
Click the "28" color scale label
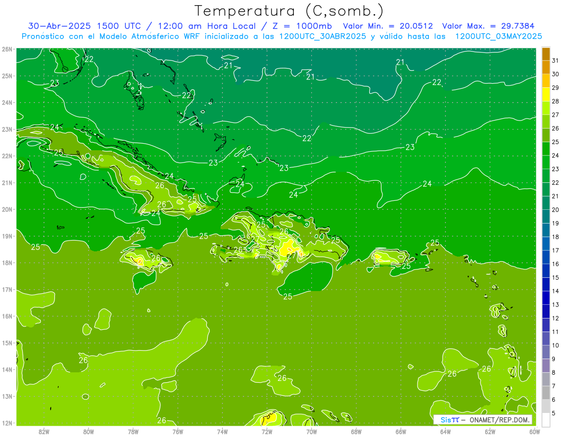(x=555, y=102)
